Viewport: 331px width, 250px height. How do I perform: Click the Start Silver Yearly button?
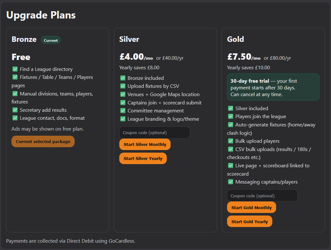click(143, 158)
